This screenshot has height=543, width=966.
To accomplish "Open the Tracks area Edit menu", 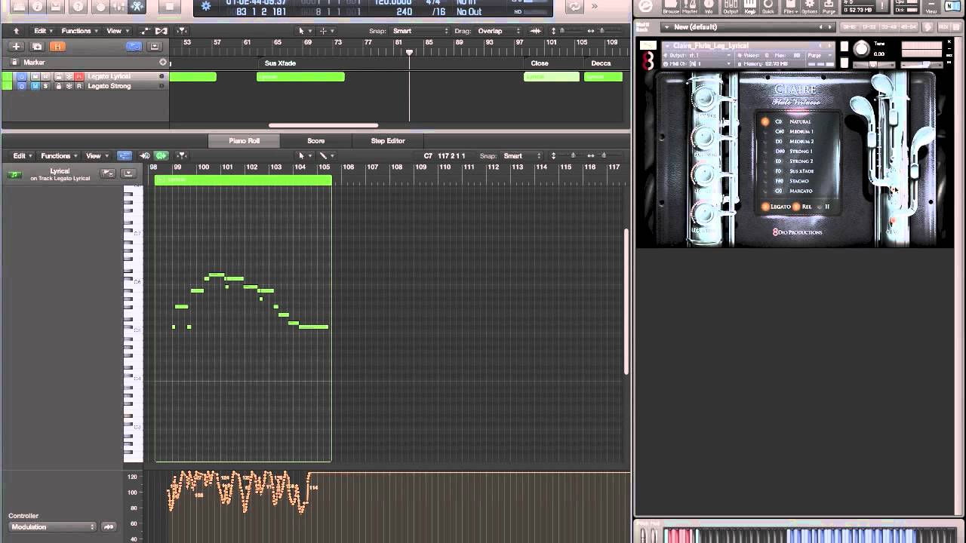I will click(43, 31).
